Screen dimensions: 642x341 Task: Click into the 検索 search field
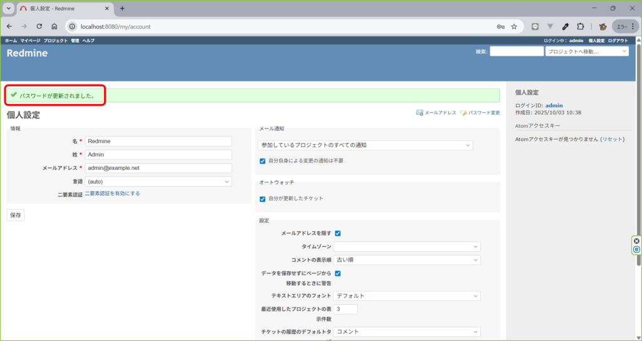coord(517,51)
